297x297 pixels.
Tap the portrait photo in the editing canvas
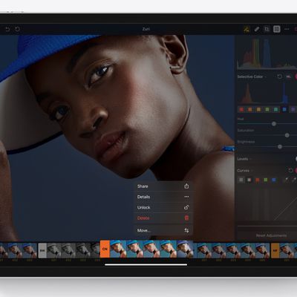point(117,137)
